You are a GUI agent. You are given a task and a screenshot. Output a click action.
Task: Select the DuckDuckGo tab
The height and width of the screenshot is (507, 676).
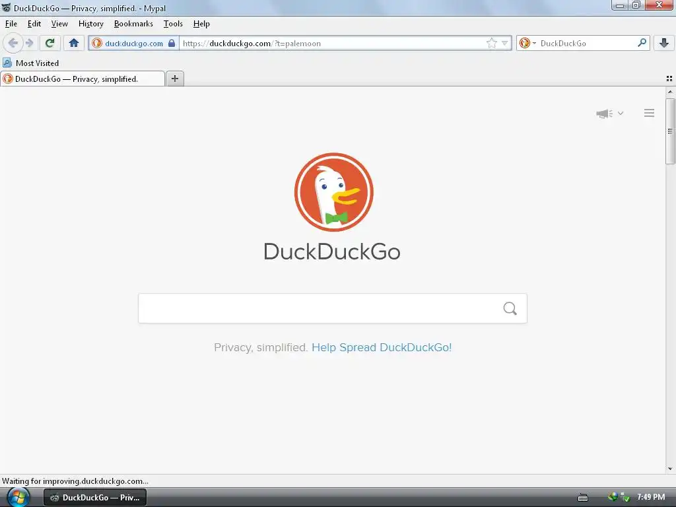point(83,79)
